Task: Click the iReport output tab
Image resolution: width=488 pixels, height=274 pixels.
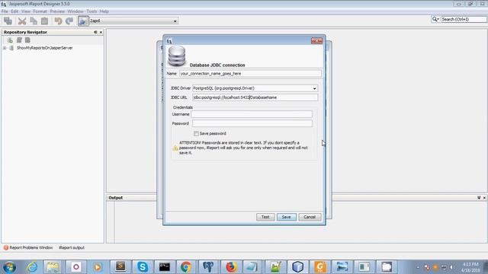Action: [x=72, y=247]
